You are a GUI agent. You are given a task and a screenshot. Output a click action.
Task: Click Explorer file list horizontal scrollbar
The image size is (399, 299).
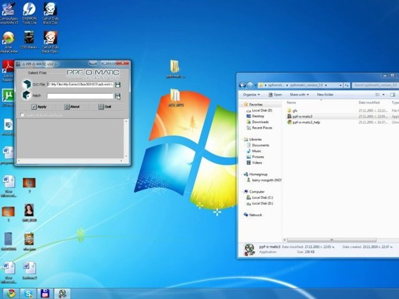point(331,240)
